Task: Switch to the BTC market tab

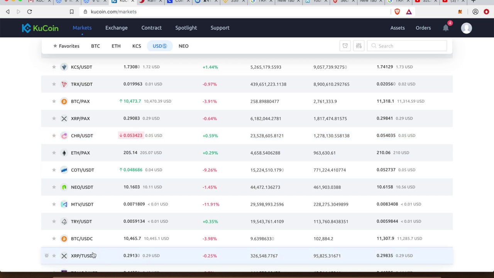Action: coord(95,46)
